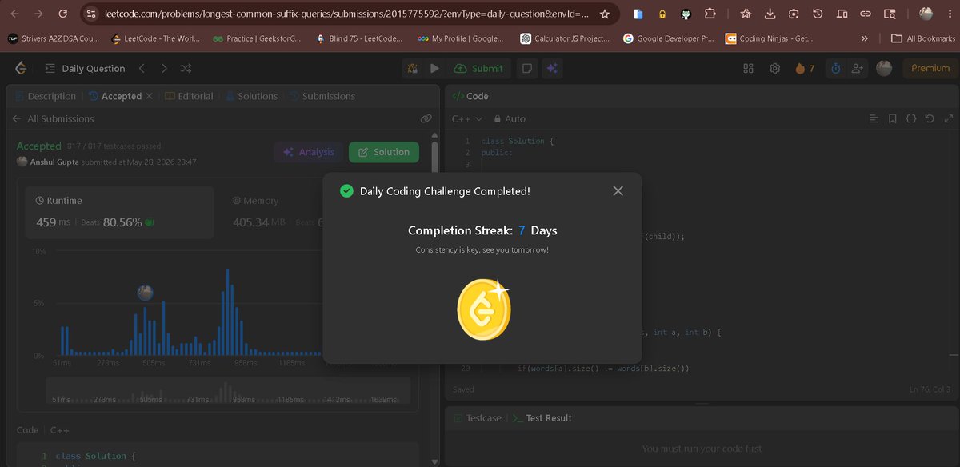Click the debug icon beside run
This screenshot has height=467, width=960.
pos(413,68)
